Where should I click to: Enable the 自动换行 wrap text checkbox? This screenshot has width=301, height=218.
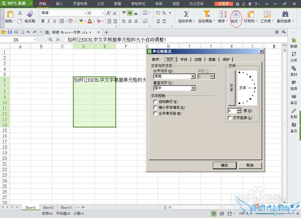coord(155,102)
